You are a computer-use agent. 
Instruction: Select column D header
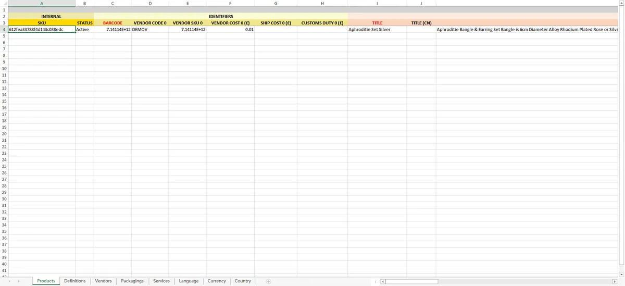click(x=150, y=3)
